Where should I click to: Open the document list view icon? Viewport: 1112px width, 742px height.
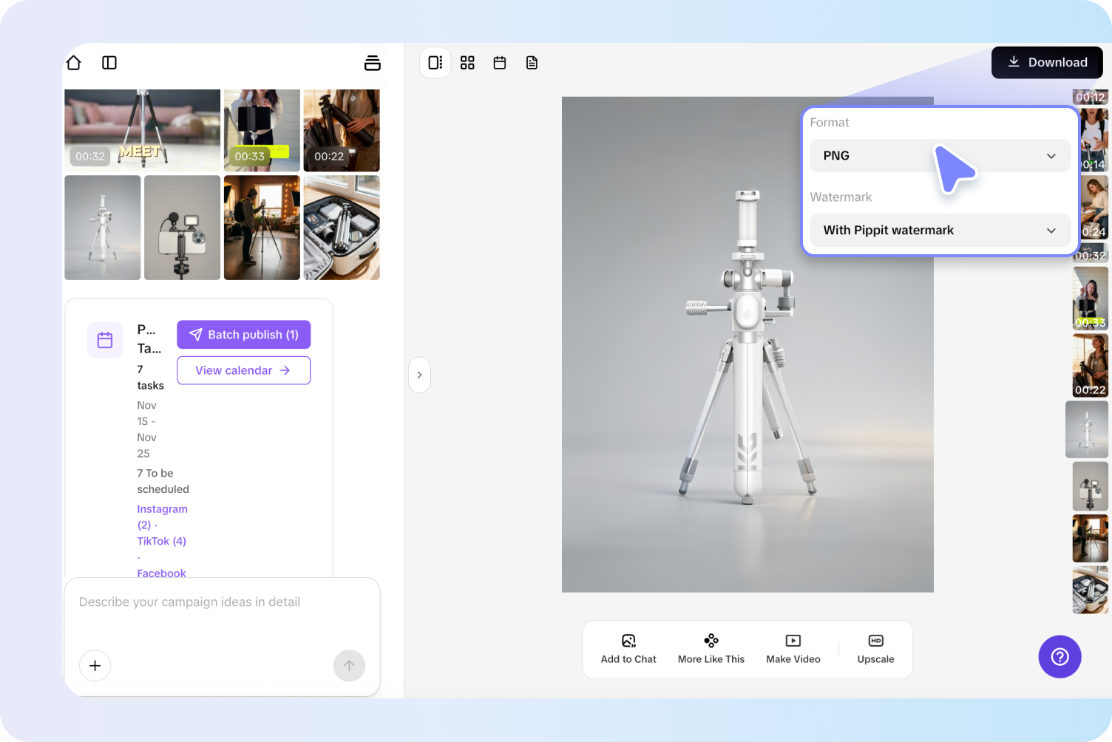point(532,63)
